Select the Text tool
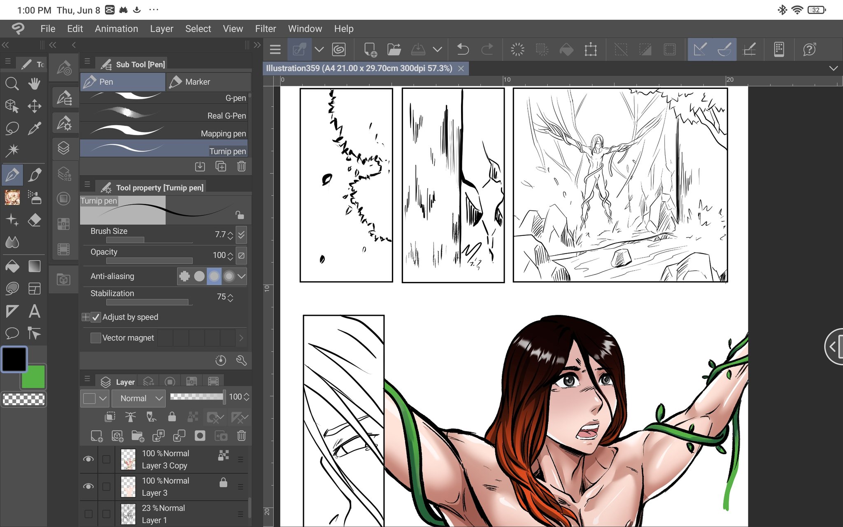 tap(35, 311)
